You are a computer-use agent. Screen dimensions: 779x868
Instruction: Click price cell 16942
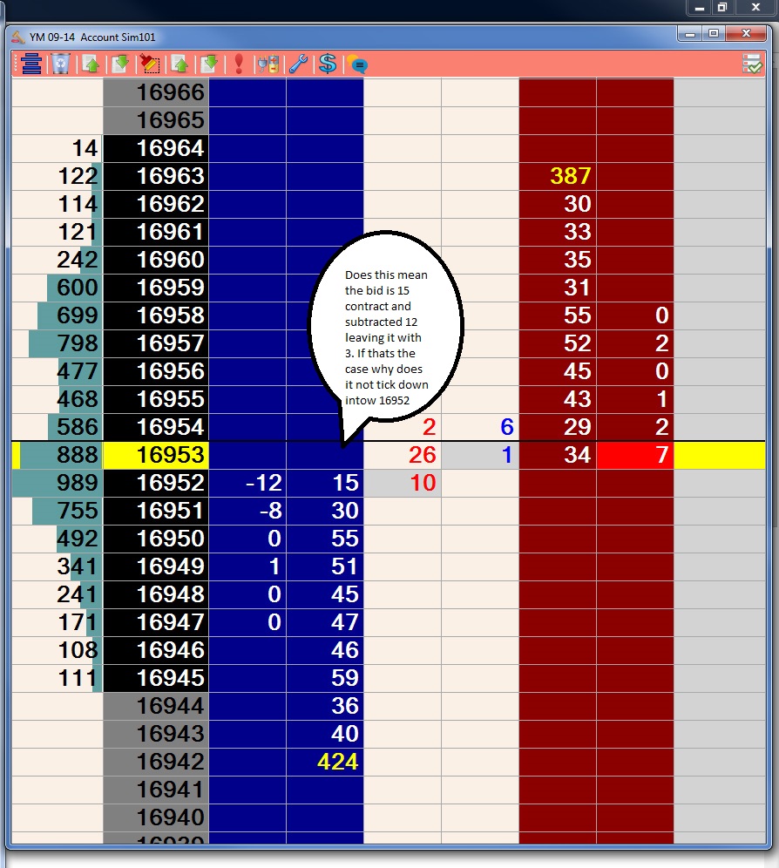coord(156,761)
